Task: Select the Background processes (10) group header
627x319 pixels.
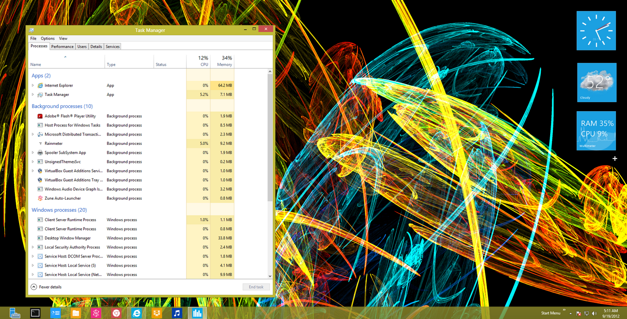Action: 62,106
